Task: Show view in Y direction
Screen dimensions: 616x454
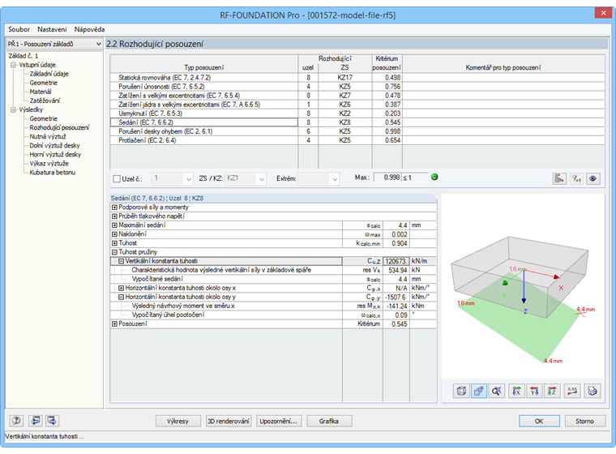Action: [534, 391]
